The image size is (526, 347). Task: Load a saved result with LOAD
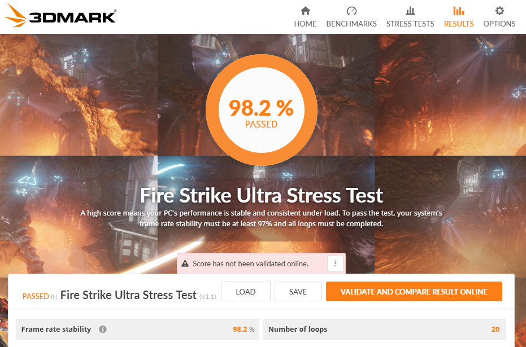[x=246, y=291]
